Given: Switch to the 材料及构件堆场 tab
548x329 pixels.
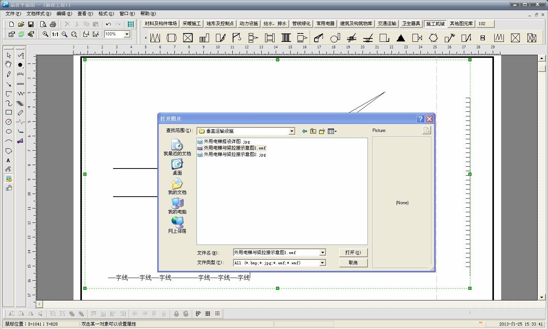Looking at the screenshot, I should pyautogui.click(x=161, y=24).
